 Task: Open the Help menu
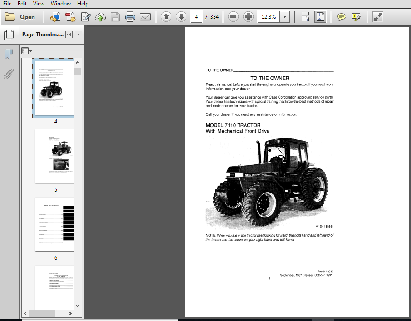click(83, 4)
